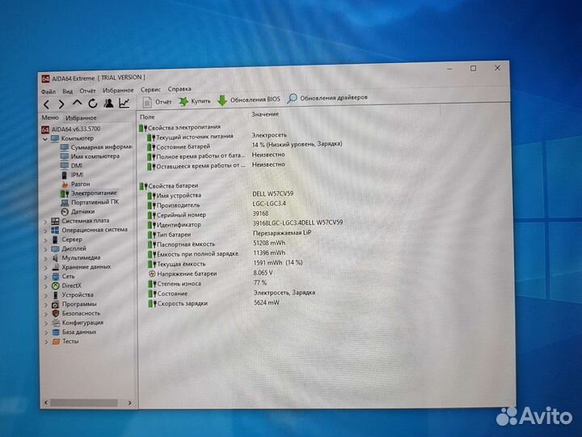Select Текущий источник питания row

click(217, 136)
